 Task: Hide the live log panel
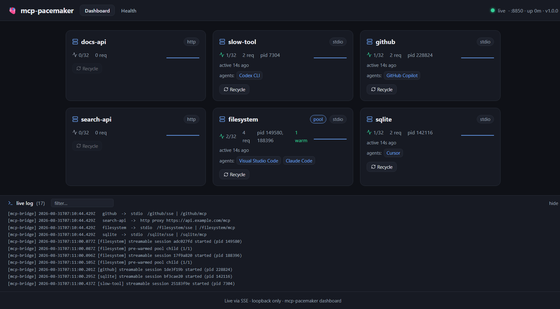coord(553,203)
